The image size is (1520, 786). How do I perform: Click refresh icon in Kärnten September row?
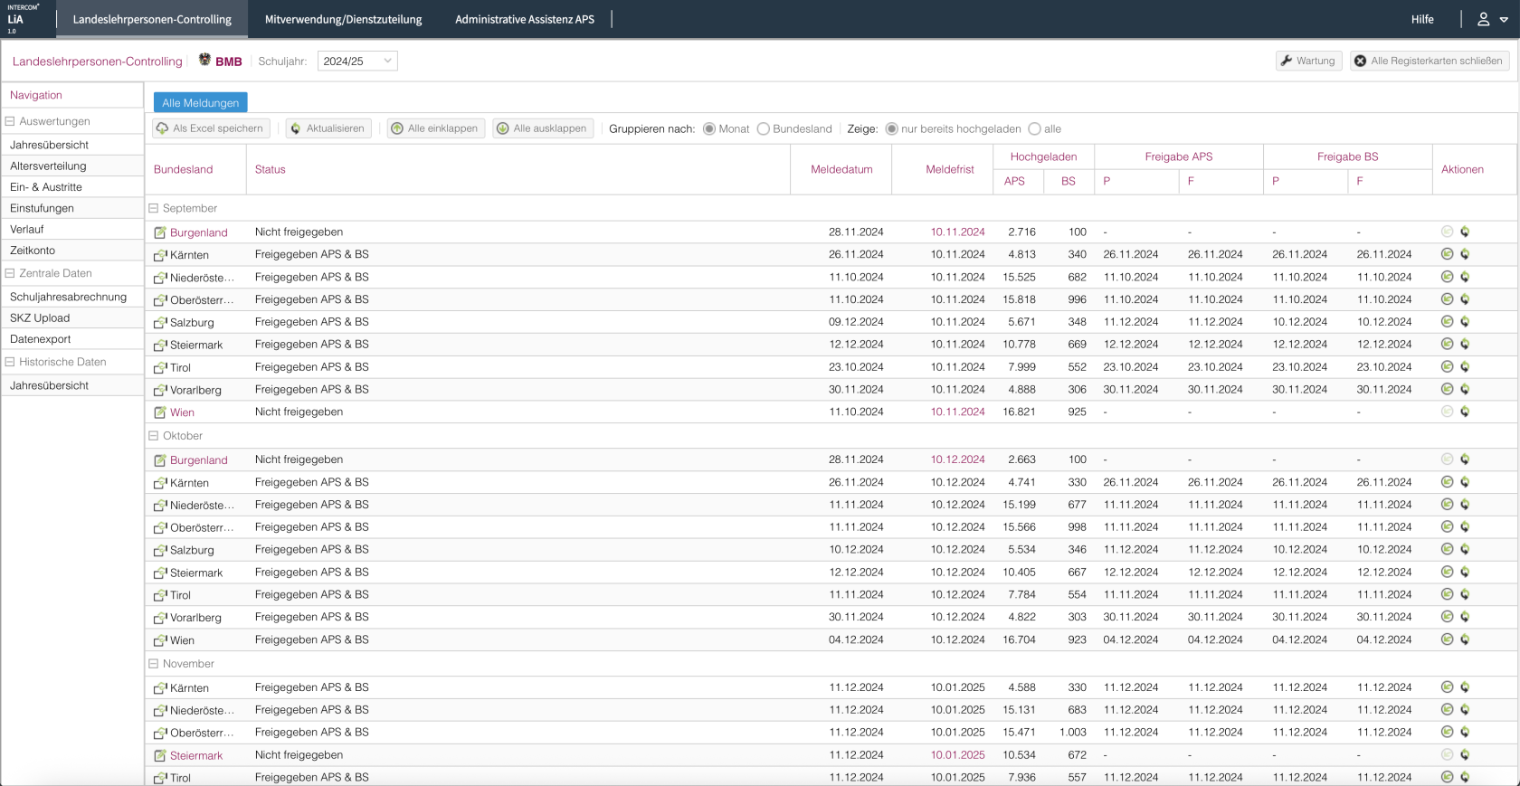click(x=1465, y=254)
